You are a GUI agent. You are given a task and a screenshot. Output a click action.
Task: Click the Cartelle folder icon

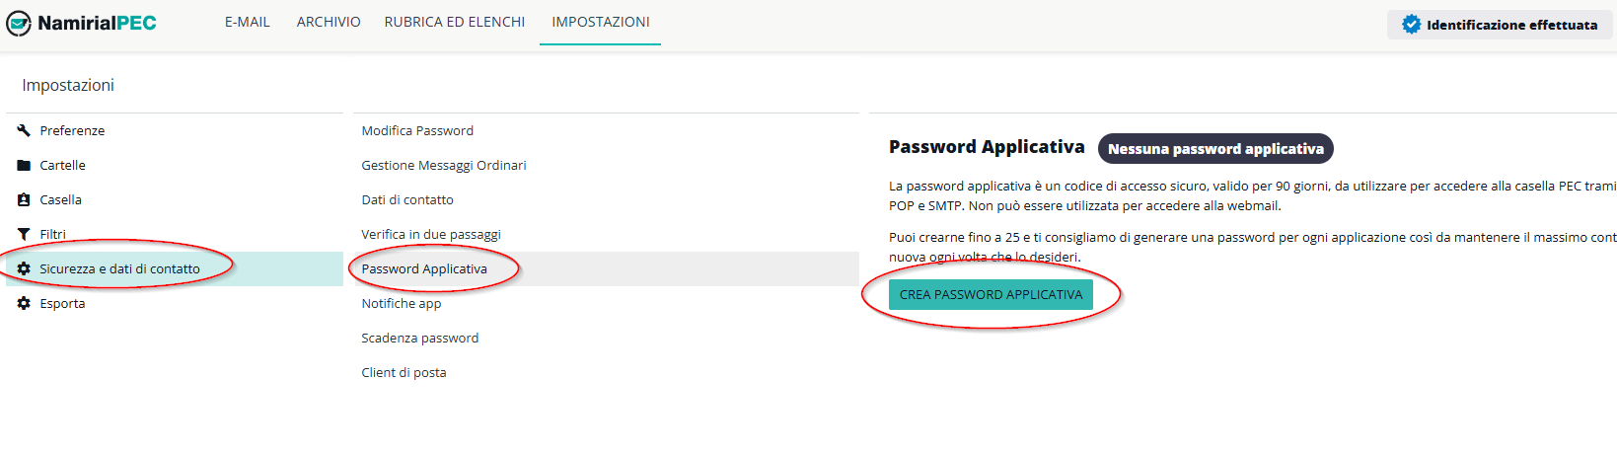point(24,165)
